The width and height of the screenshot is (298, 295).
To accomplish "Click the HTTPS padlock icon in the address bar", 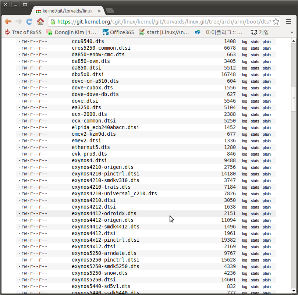I will pyautogui.click(x=52, y=22).
